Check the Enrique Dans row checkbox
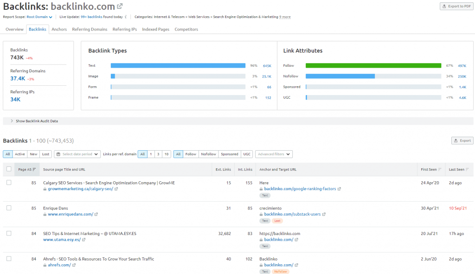This screenshot has height=274, width=475. tap(9, 208)
